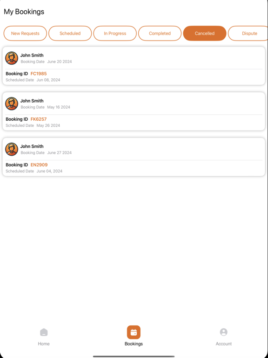Open the booking card dated May 16 2024
Viewport: 268px width, 358px height.
[x=134, y=111]
